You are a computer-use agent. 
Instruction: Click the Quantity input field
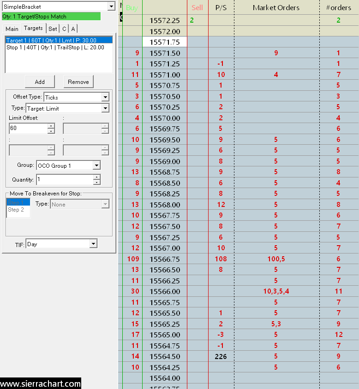[65, 179]
